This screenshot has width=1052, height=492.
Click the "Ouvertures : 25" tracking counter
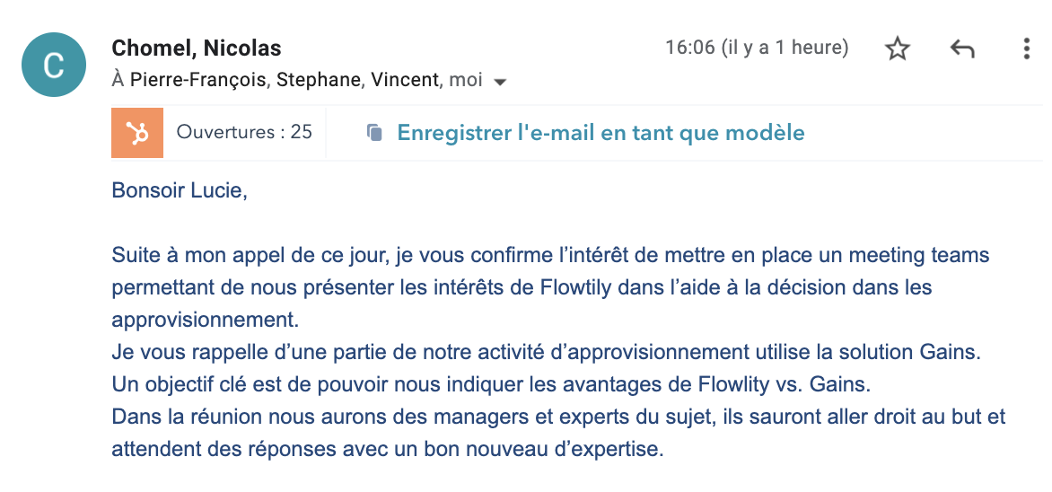244,133
